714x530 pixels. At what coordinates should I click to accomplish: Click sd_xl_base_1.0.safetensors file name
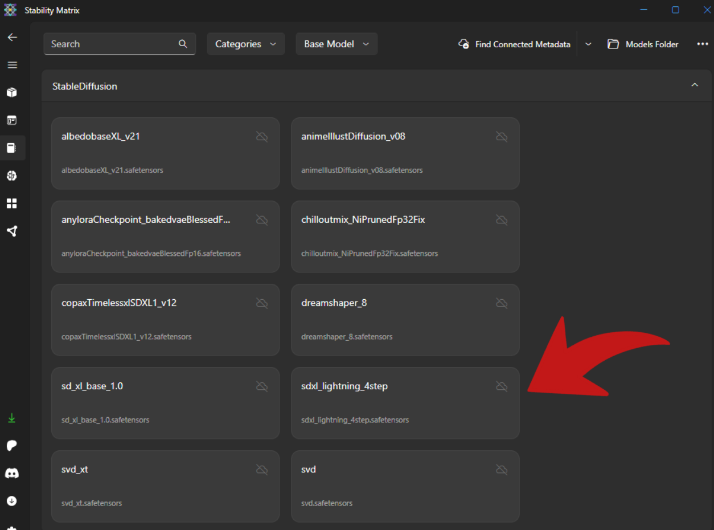(x=105, y=419)
